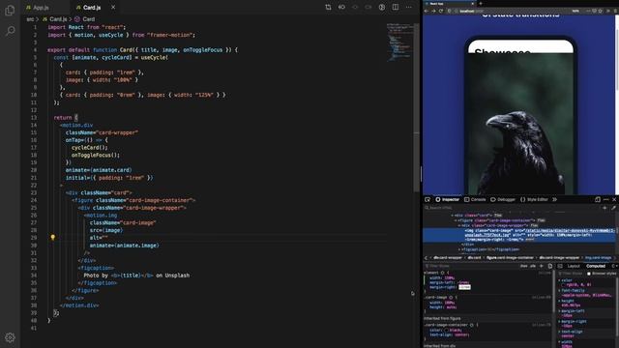Enable the Browser styles checkbox
The width and height of the screenshot is (619, 348).
(x=589, y=274)
